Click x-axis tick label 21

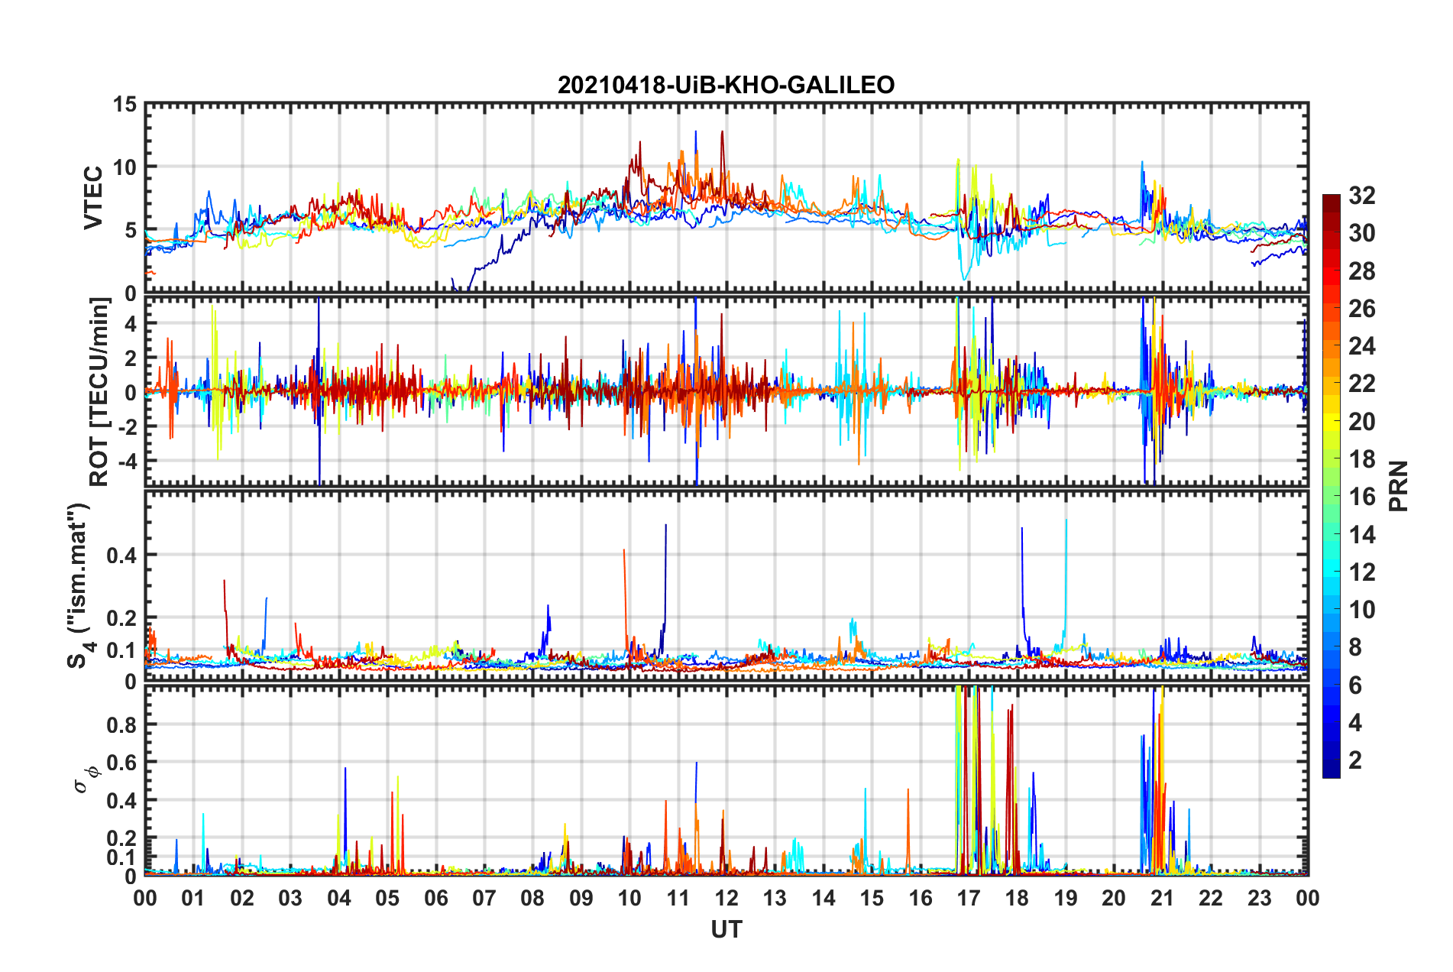(x=1162, y=897)
